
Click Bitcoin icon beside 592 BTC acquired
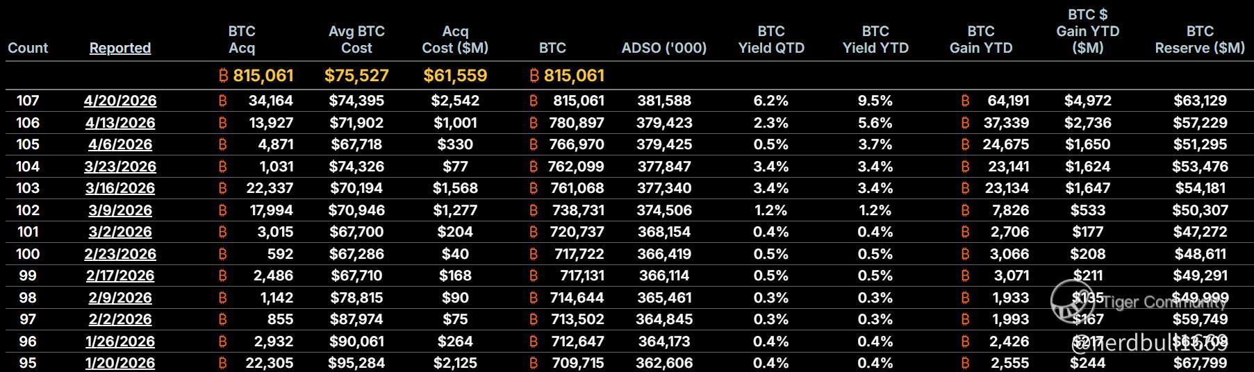click(x=222, y=254)
